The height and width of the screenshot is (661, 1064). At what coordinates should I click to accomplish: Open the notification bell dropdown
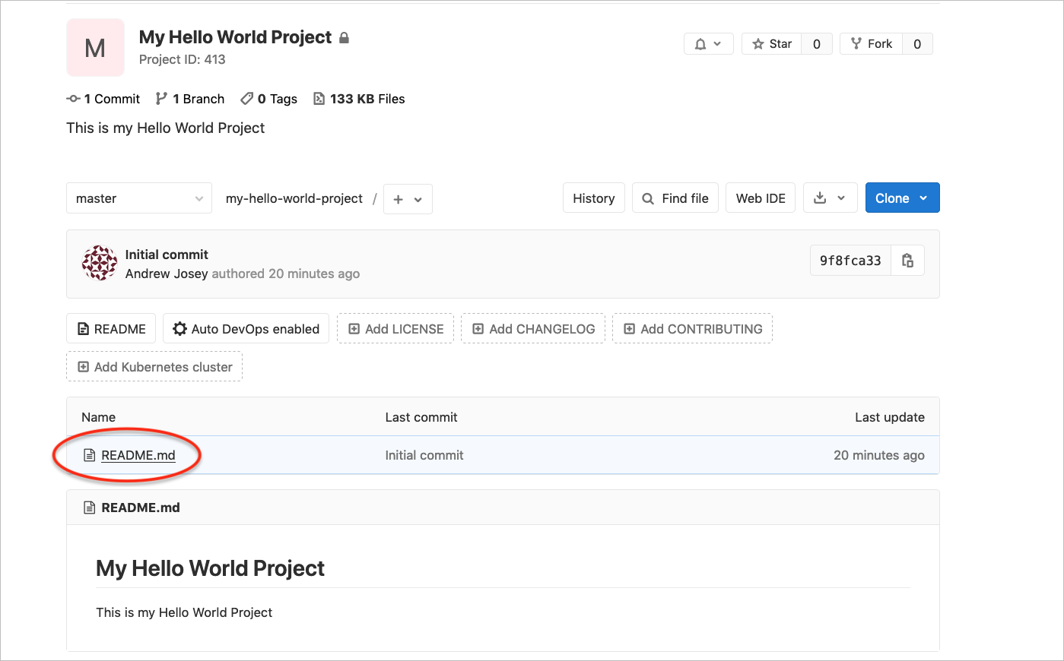[708, 44]
